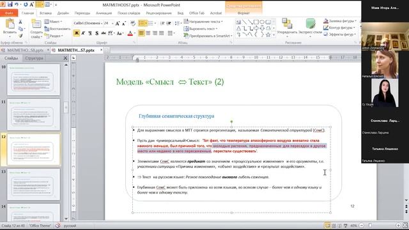Cut selection with the scissors icon

(20, 22)
